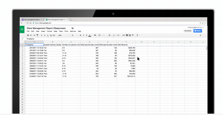Screen dimensions: 223x115
Task: Insert a comment from the toolbar icon
Action: coord(127,35)
